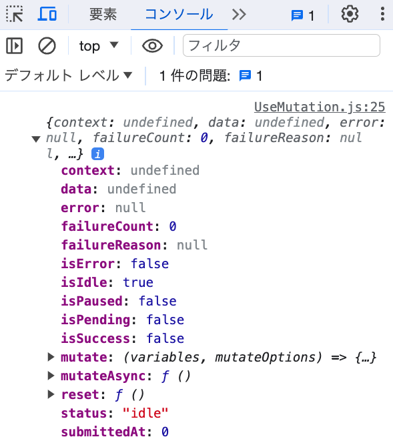
Task: Select the isPaused: false property
Action: tap(119, 302)
